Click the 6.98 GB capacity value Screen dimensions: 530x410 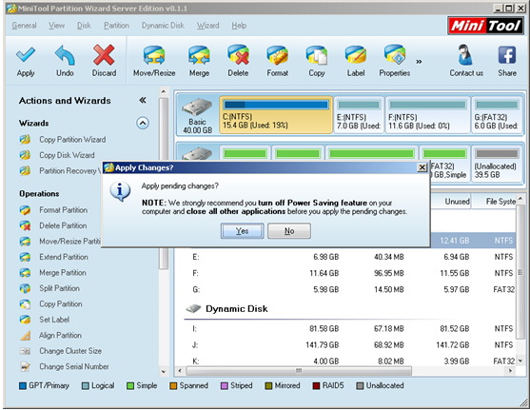[x=325, y=257]
